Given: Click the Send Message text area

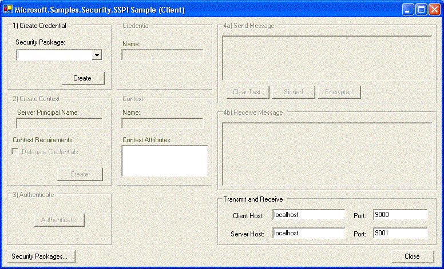Looking at the screenshot, I should [327, 58].
